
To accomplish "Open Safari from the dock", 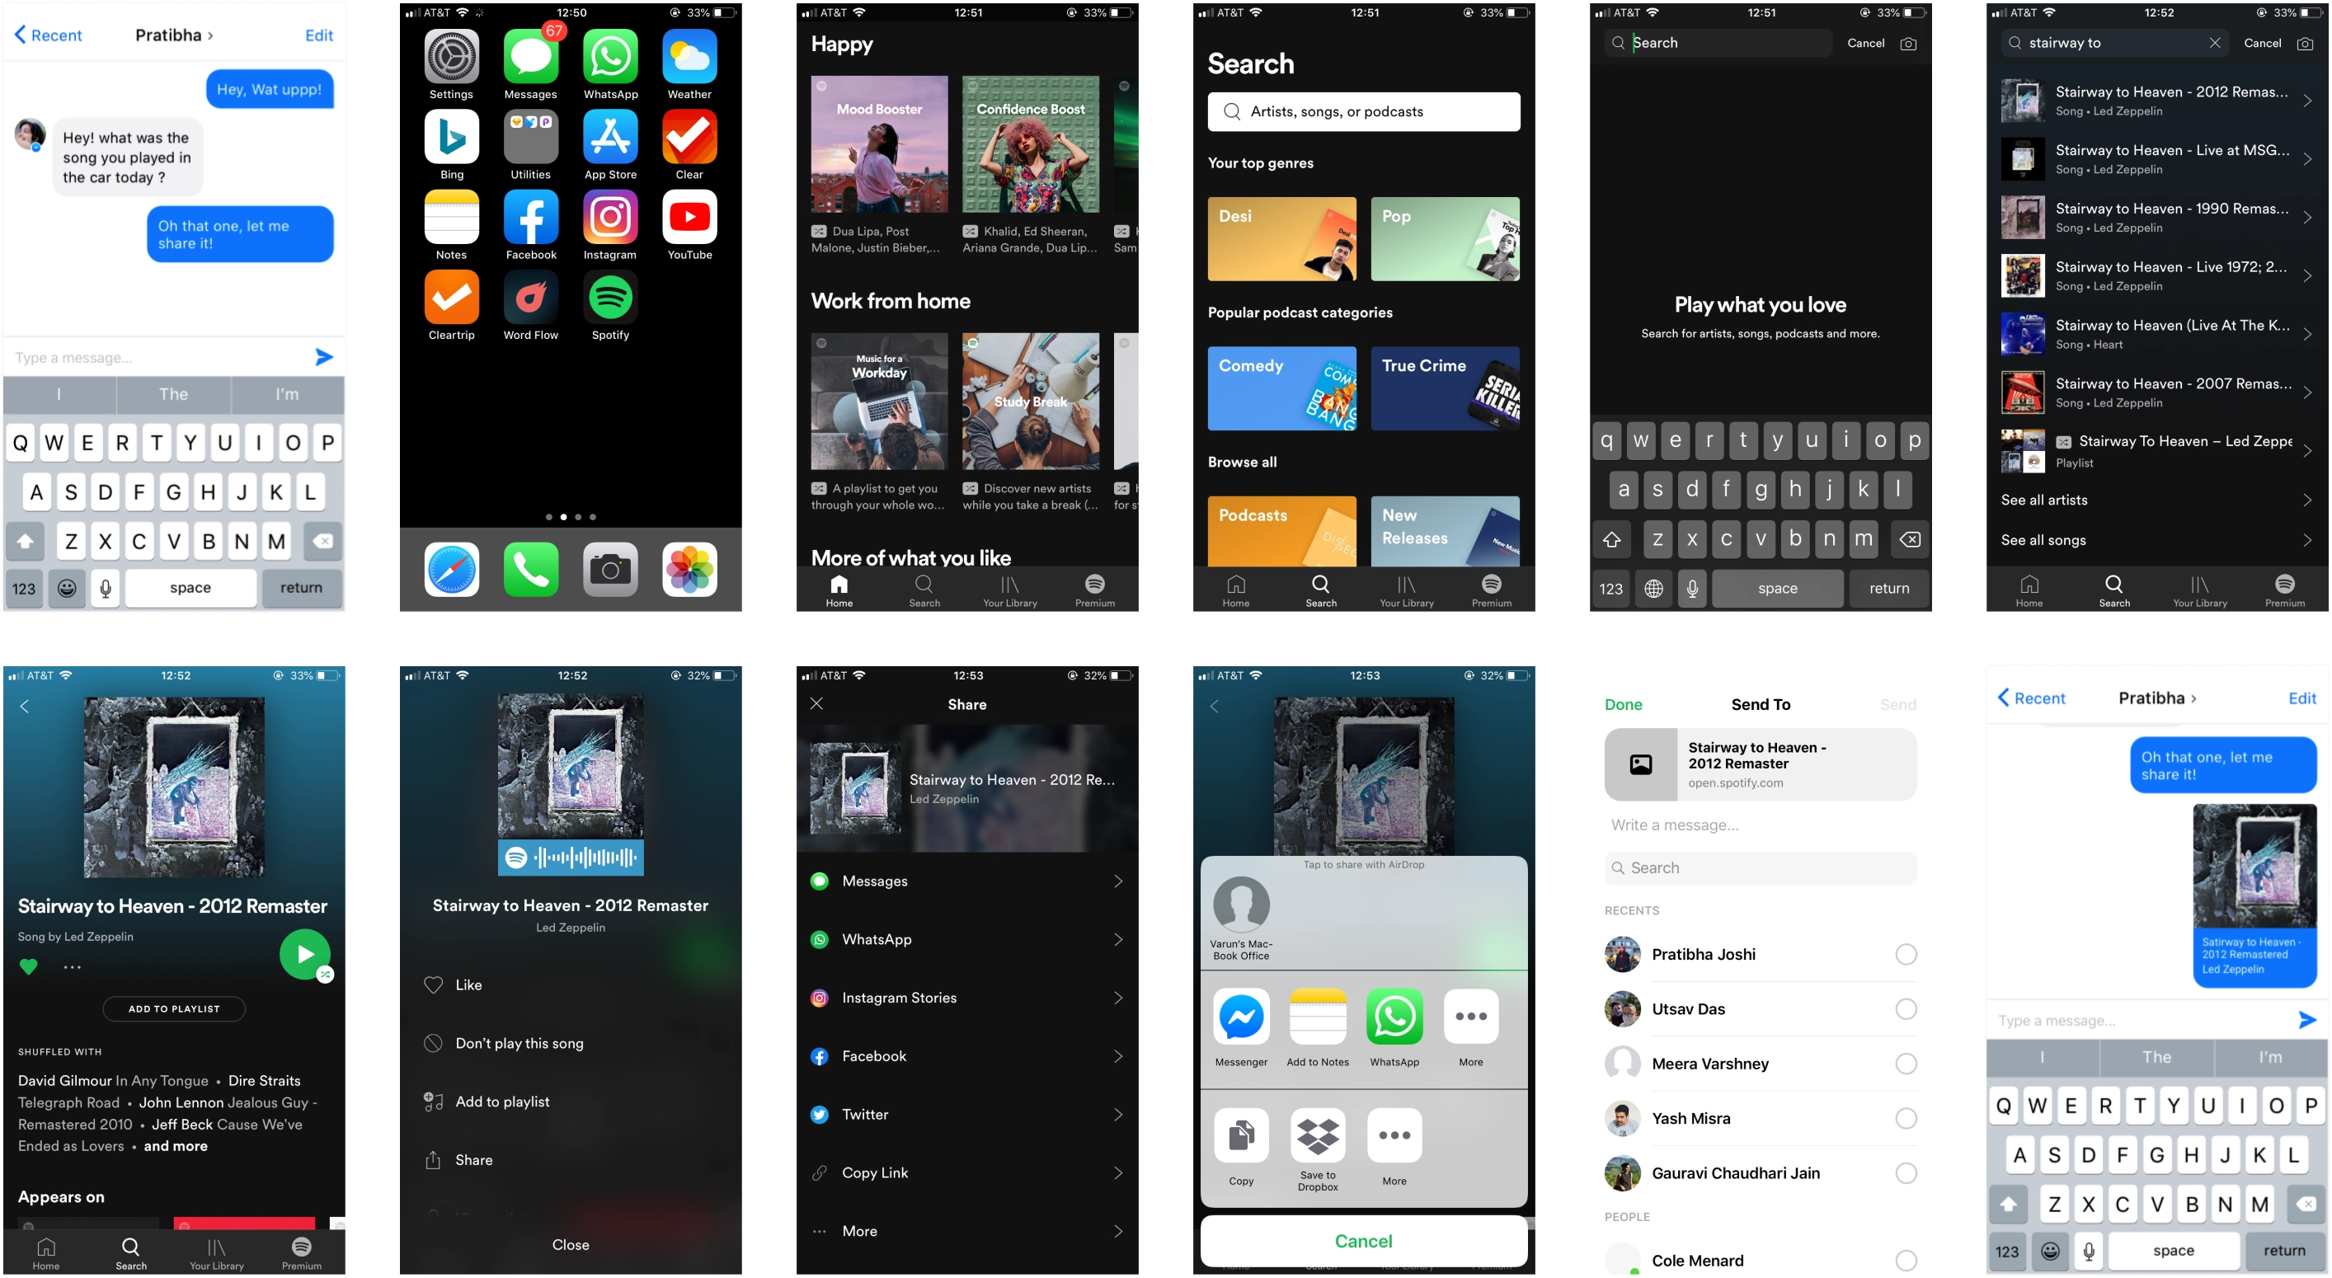I will click(x=451, y=569).
